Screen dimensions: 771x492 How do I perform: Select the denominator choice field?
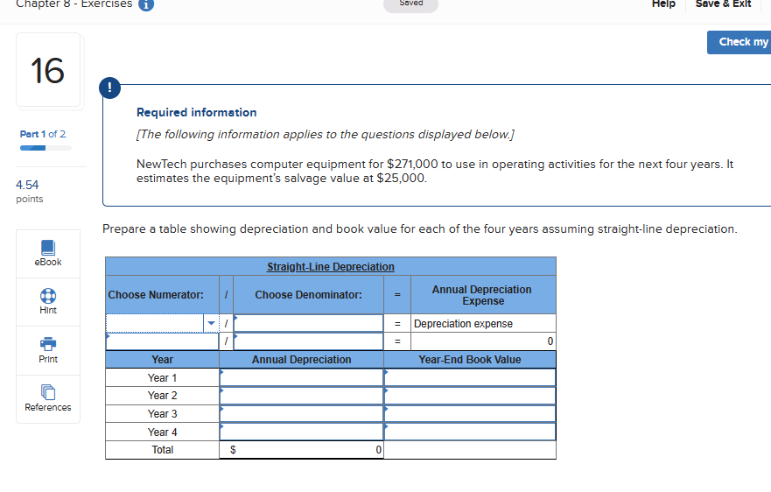pyautogui.click(x=308, y=323)
